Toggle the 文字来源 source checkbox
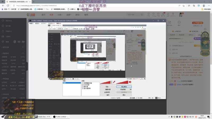This screenshot has width=212, height=119. click(x=83, y=85)
